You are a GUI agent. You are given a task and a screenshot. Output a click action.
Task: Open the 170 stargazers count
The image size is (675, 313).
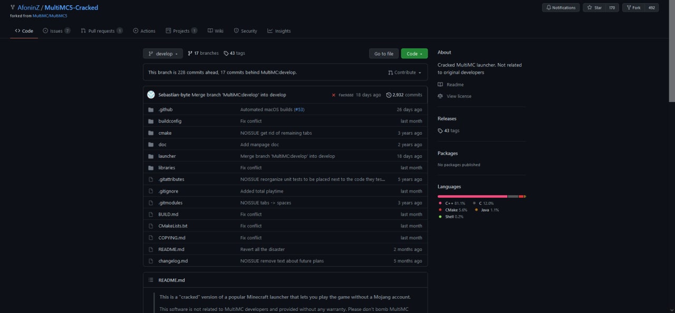coord(612,8)
